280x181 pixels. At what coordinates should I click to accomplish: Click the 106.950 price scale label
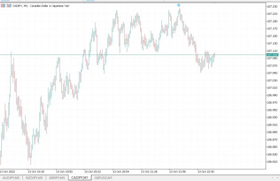click(x=272, y=110)
